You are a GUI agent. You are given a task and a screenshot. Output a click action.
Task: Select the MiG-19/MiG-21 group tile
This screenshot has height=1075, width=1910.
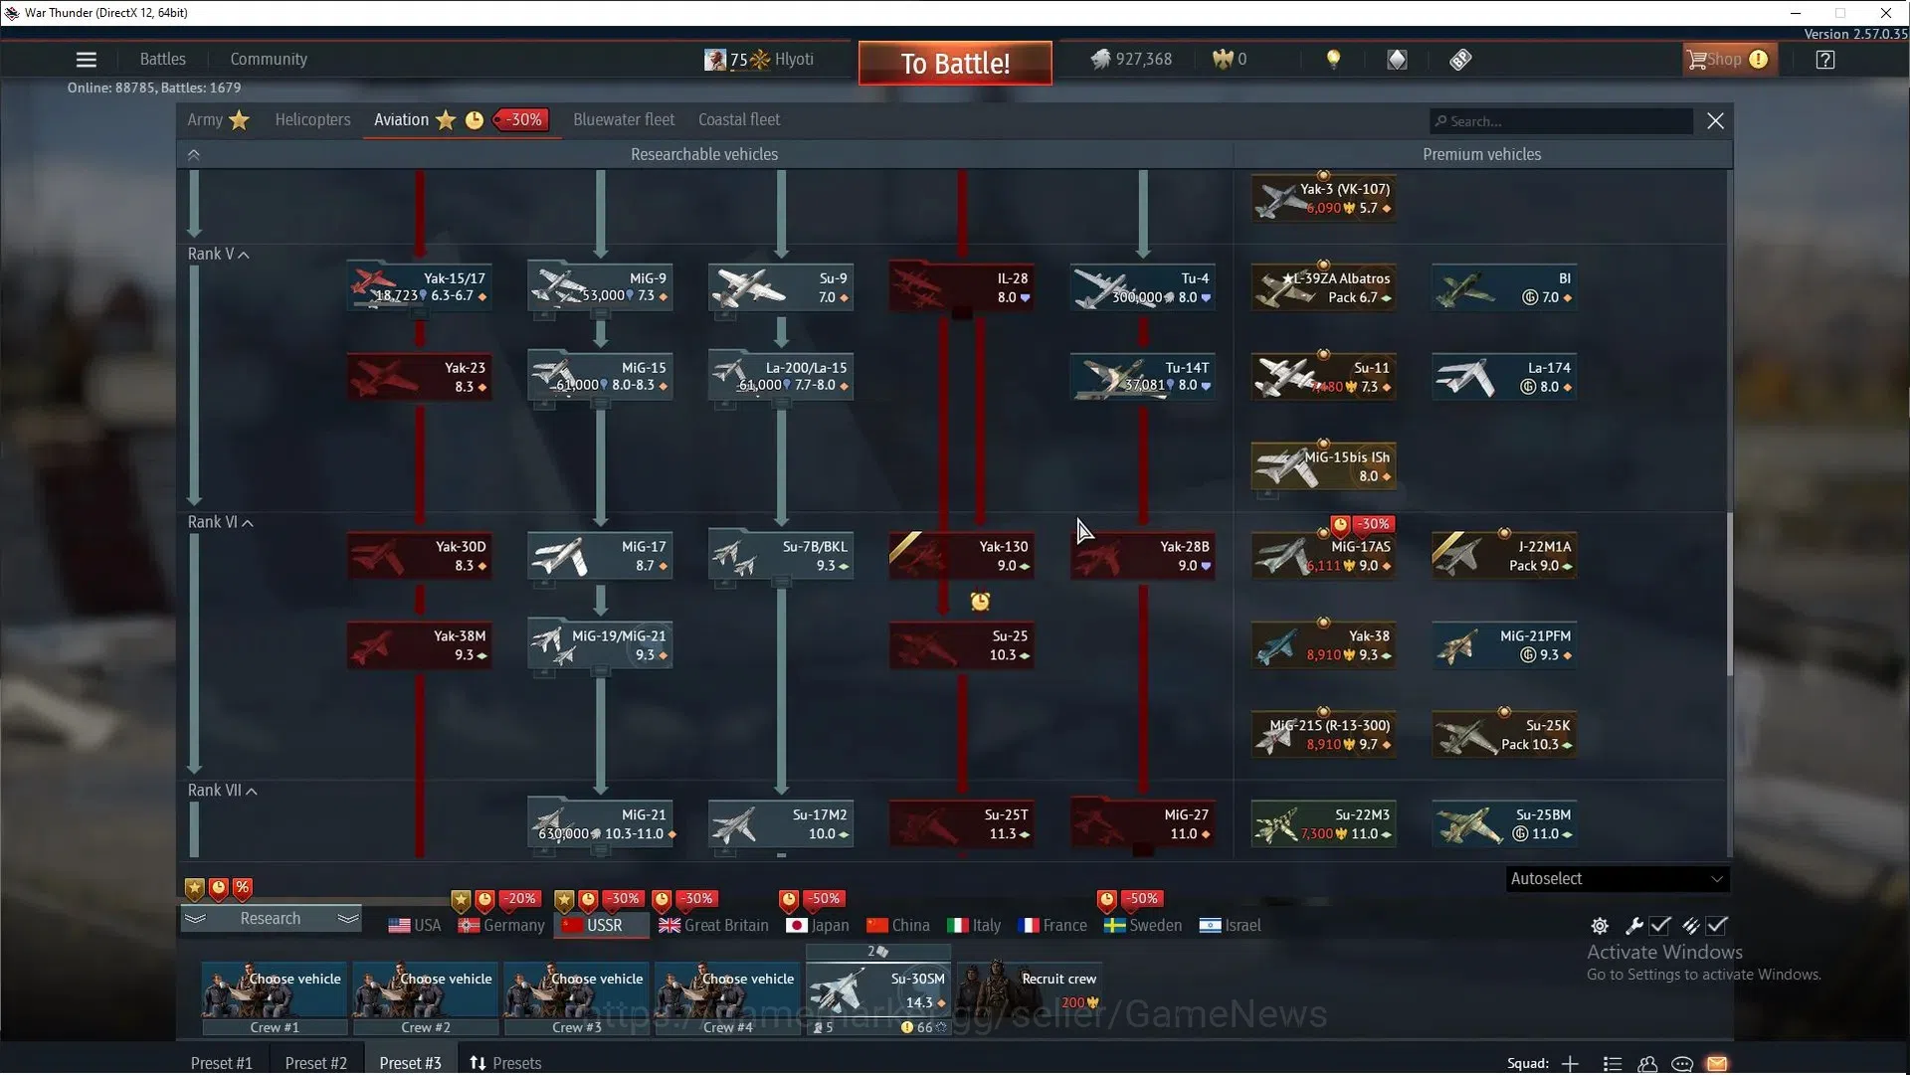pyautogui.click(x=600, y=645)
